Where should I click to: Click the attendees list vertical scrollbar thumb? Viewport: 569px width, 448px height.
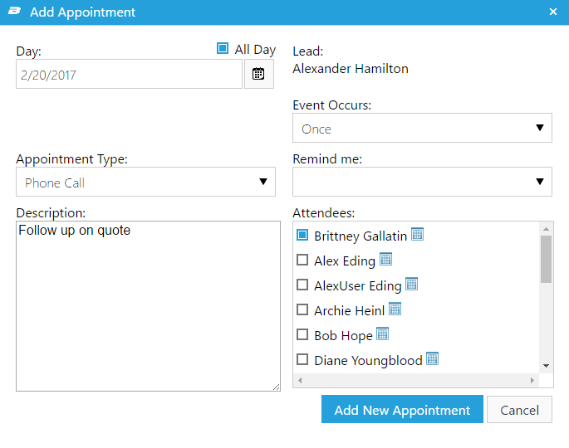coord(546,259)
